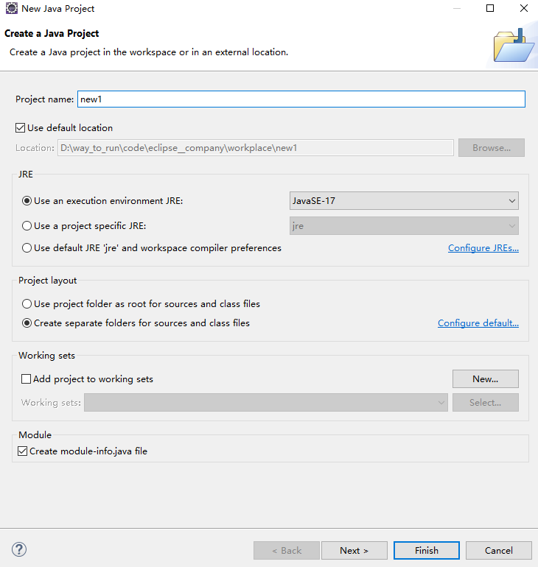538x567 pixels.
Task: Click the Eclipse icon in title bar
Action: point(12,8)
